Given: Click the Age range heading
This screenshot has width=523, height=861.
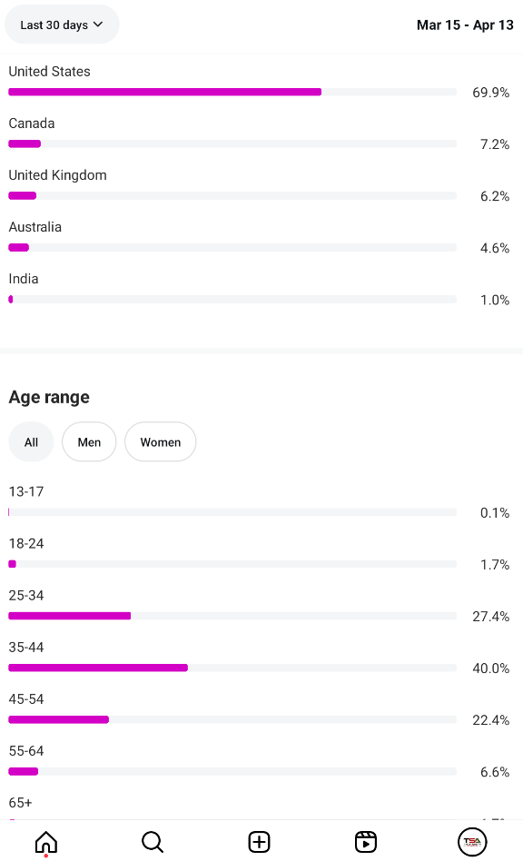Looking at the screenshot, I should click(x=49, y=397).
